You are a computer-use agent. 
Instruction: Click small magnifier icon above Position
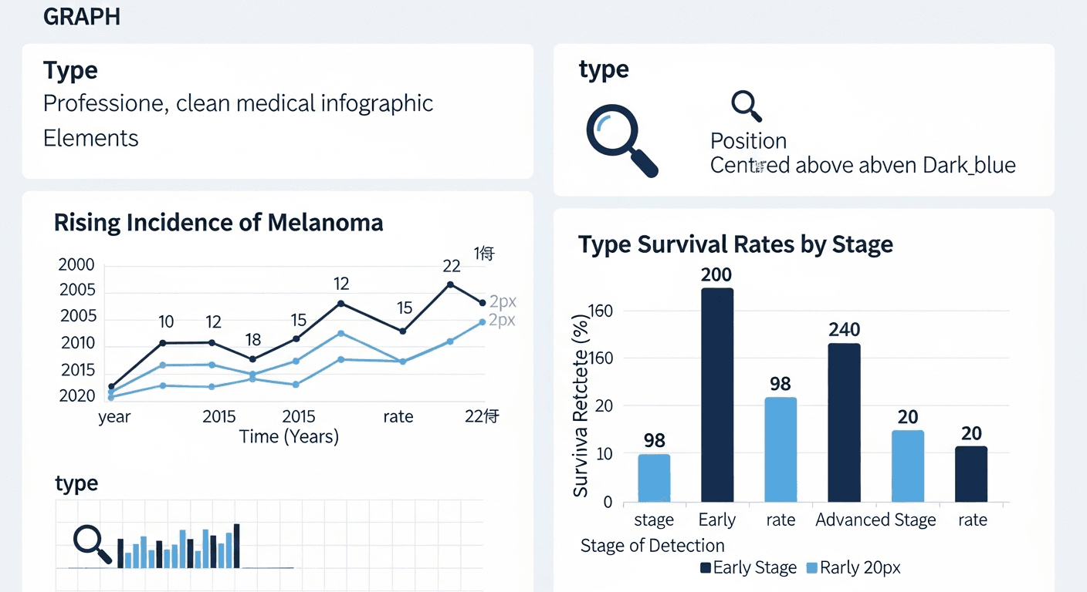(x=746, y=106)
